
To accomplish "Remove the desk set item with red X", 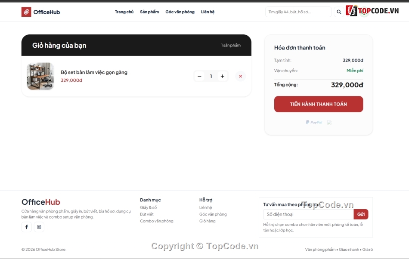I will [241, 76].
